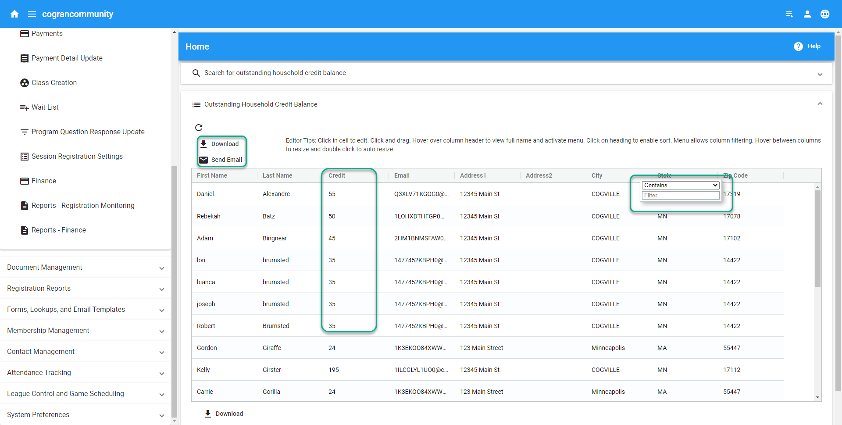Click the Finance sidebar icon
Screen dimensions: 842x425
pos(25,181)
